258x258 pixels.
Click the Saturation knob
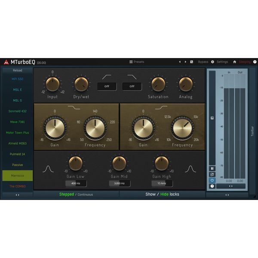[x=158, y=84]
